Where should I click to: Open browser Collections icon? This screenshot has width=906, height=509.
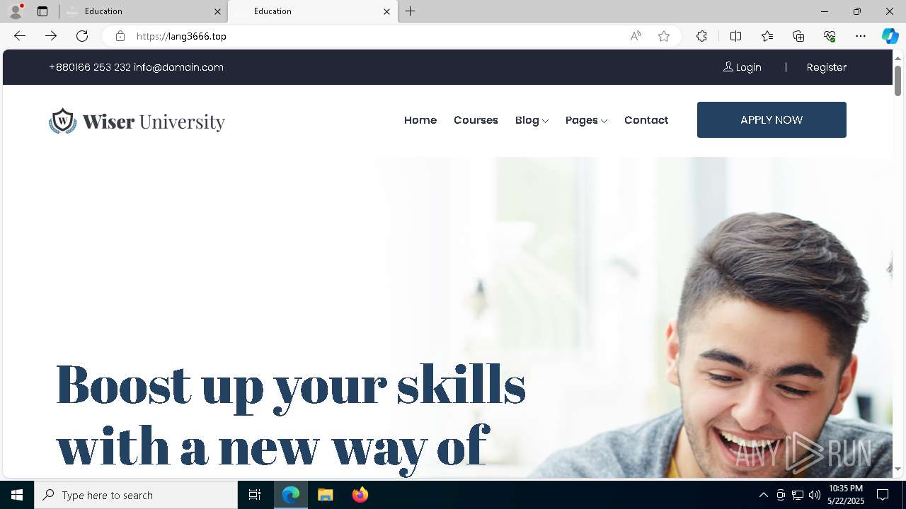coord(798,36)
